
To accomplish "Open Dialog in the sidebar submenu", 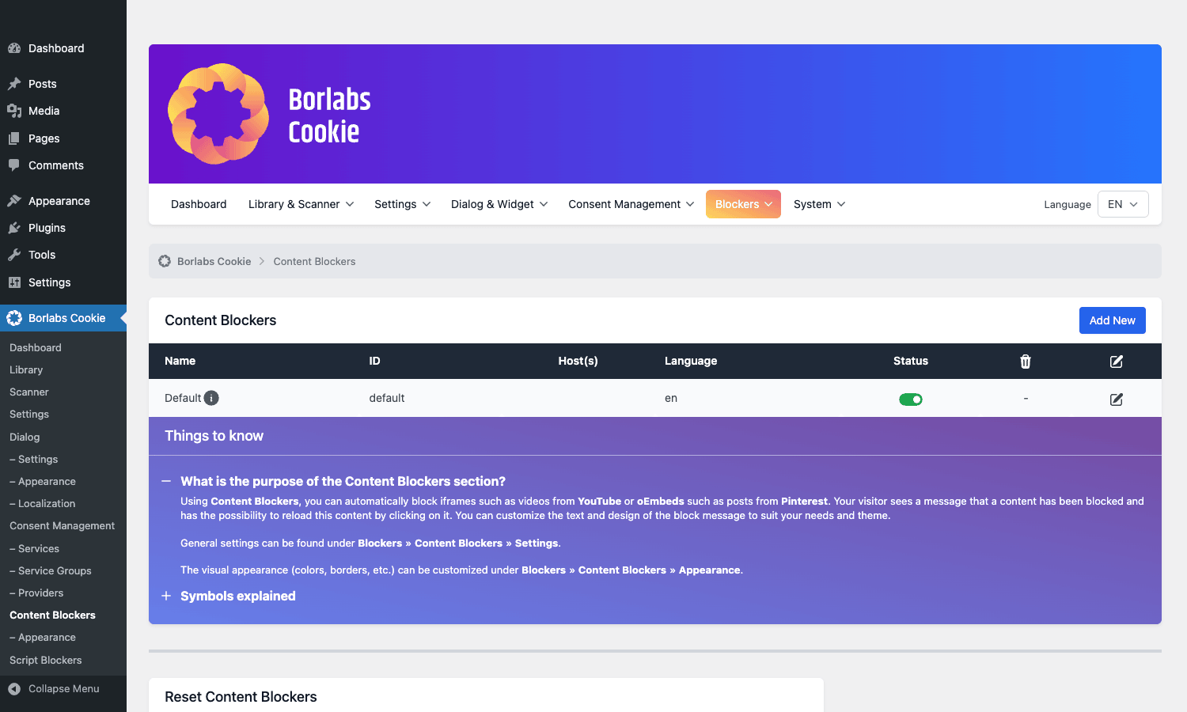I will (x=25, y=437).
